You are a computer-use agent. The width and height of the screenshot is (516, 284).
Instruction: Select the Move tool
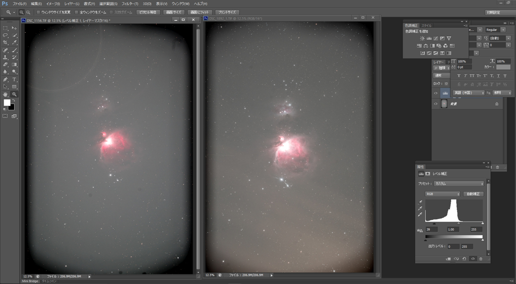(x=14, y=28)
